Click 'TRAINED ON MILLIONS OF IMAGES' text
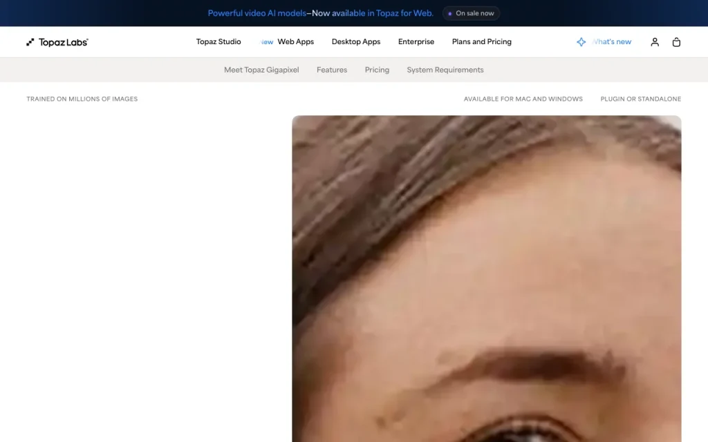Screen dimensions: 708x442 tap(82, 99)
